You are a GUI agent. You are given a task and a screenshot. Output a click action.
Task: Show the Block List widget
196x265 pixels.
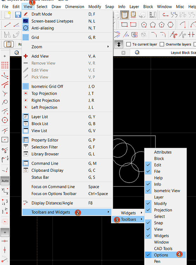[x=67, y=124]
